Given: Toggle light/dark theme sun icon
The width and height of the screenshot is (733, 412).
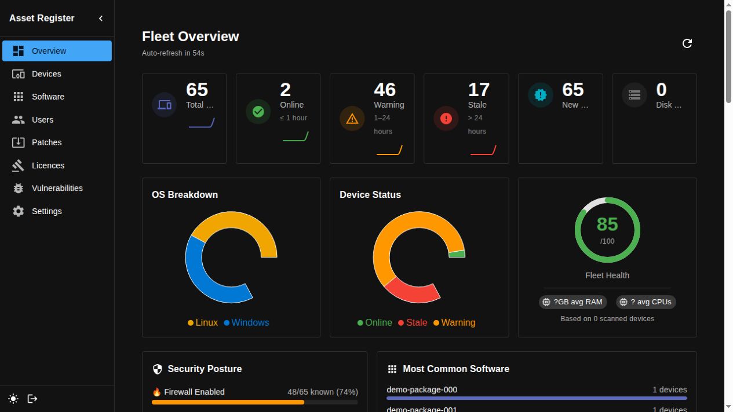Looking at the screenshot, I should pos(13,399).
